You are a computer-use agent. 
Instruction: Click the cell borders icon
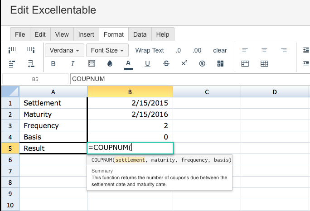92,63
